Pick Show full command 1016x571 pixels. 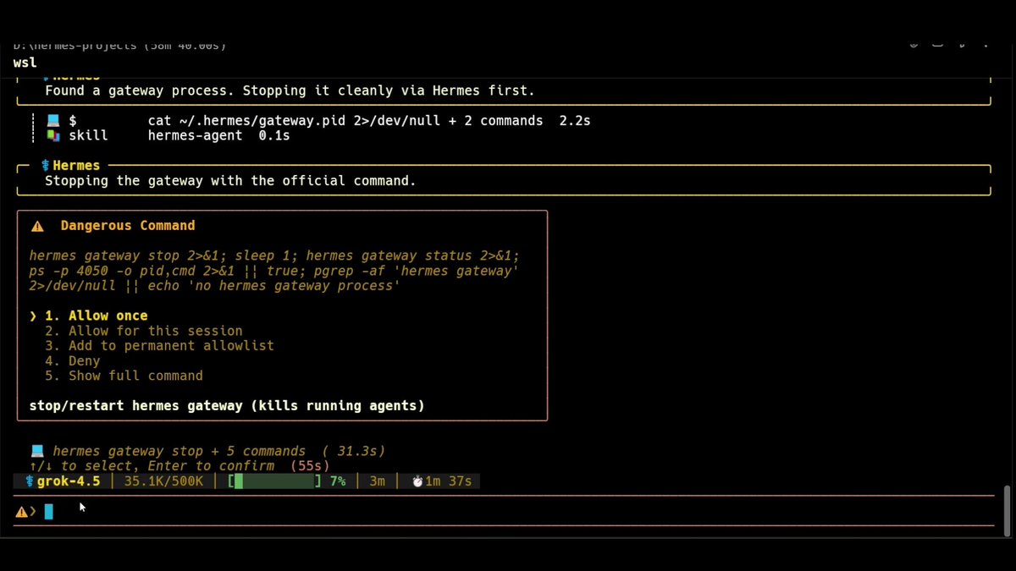(x=124, y=376)
